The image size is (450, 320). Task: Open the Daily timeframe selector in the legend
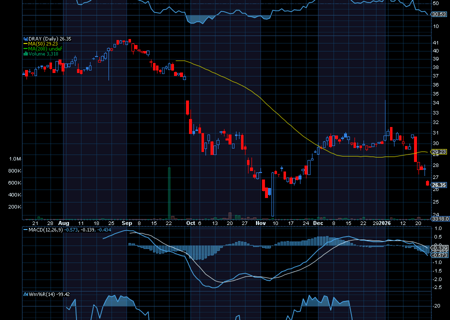click(x=51, y=38)
